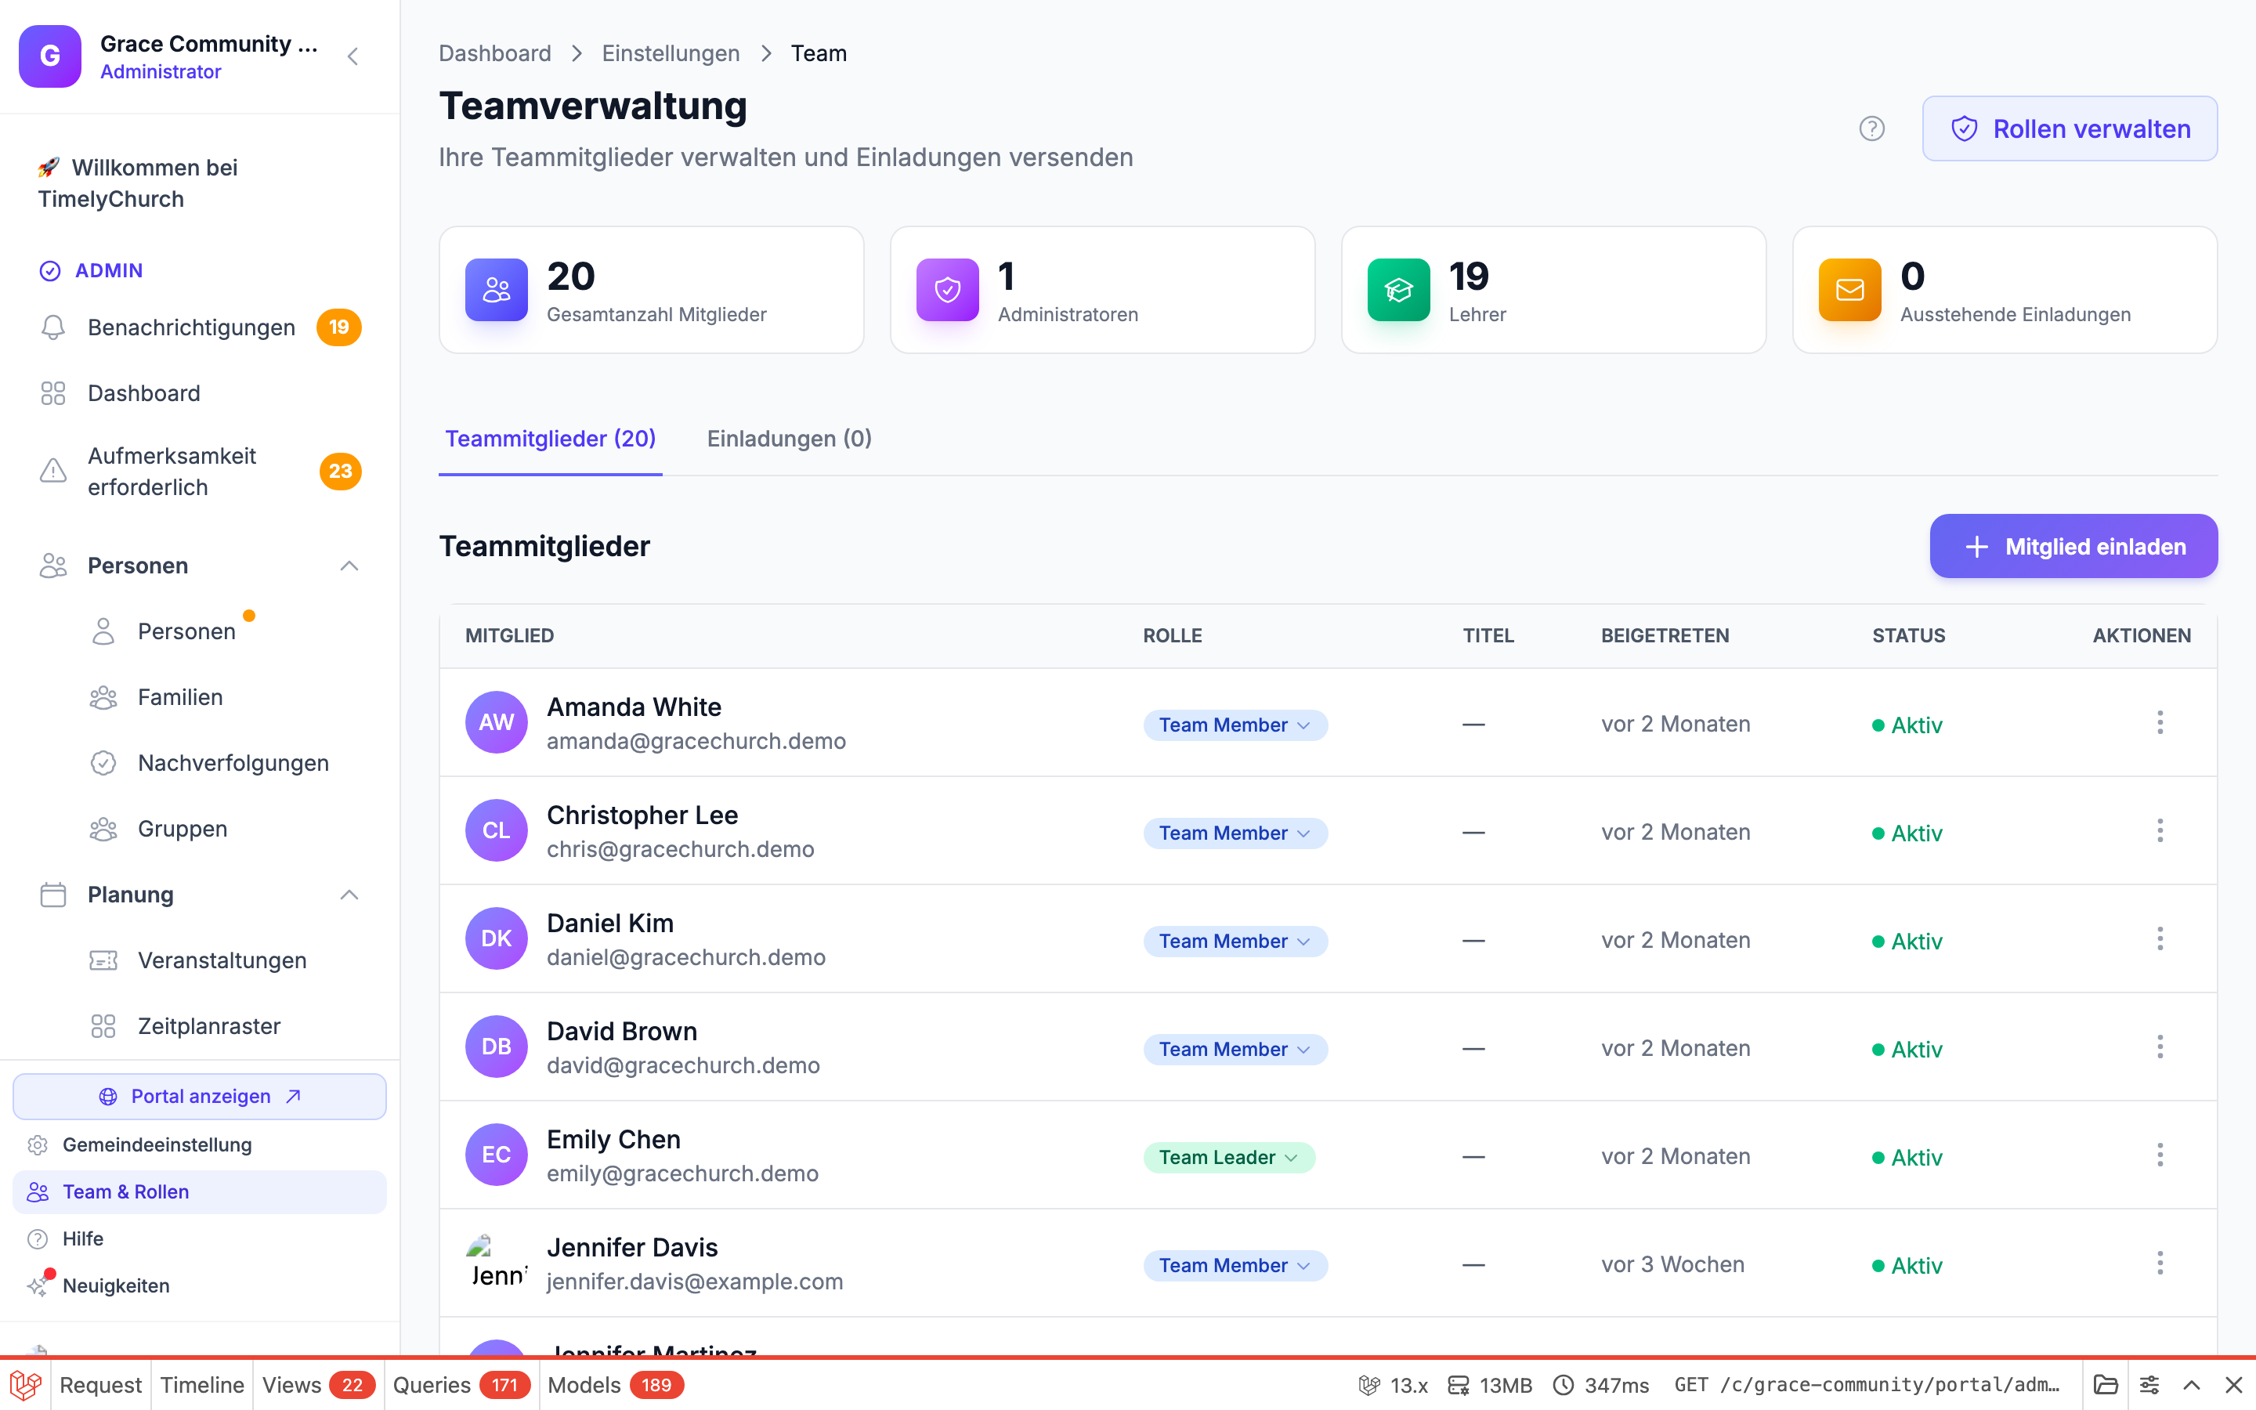Screen dimensions: 2256x1410
Task: Open Emily Chen's three-dot actions menu
Action: pos(2160,1155)
